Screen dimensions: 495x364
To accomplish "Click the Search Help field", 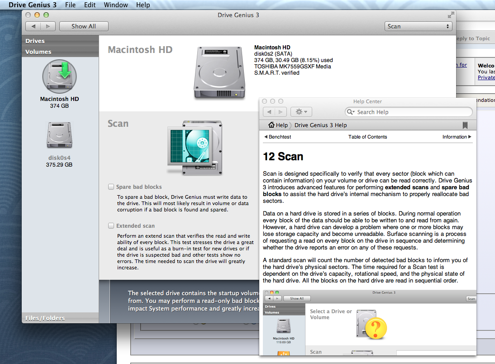I will (x=409, y=112).
